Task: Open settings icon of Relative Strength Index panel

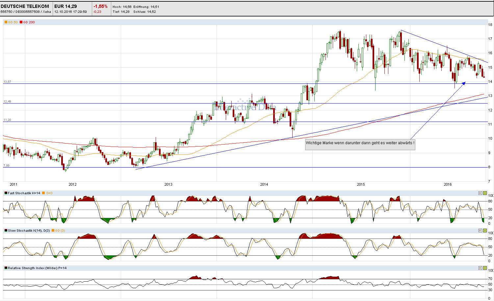Action: 480,268
